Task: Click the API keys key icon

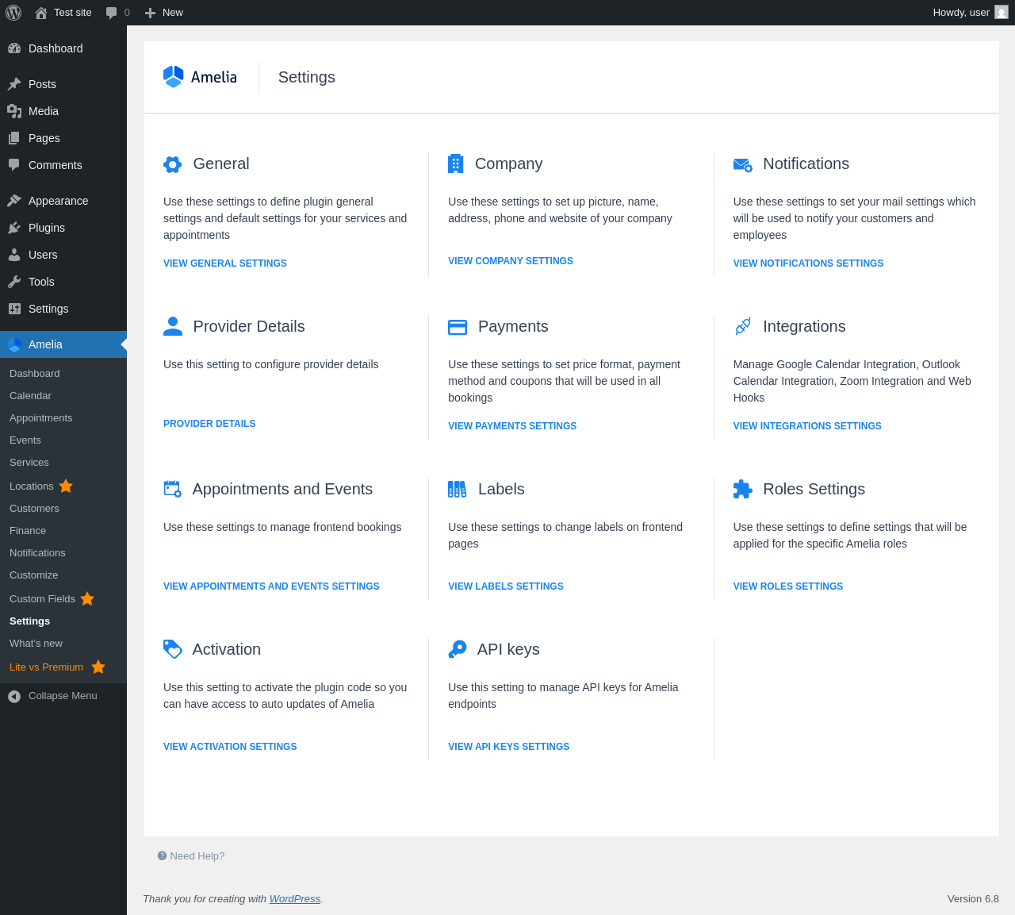Action: (x=458, y=649)
